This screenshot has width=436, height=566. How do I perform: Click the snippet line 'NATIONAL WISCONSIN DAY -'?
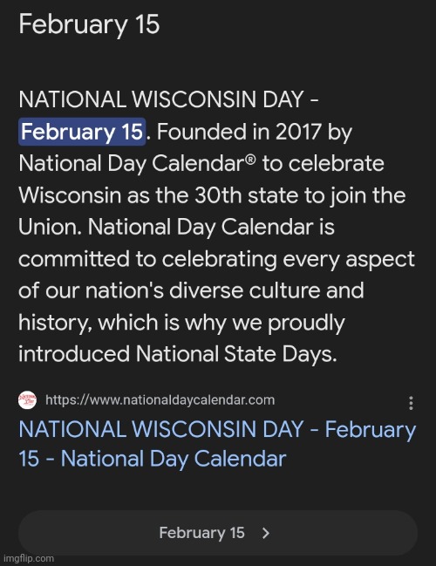click(x=168, y=99)
